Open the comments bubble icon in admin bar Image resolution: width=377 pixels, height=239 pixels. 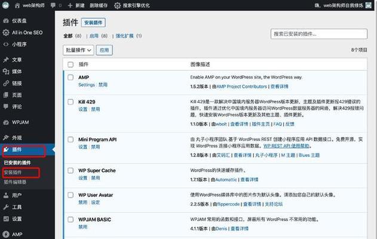53,5
